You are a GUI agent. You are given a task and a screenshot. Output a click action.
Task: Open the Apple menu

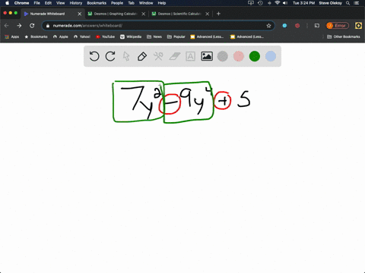pyautogui.click(x=7, y=3)
